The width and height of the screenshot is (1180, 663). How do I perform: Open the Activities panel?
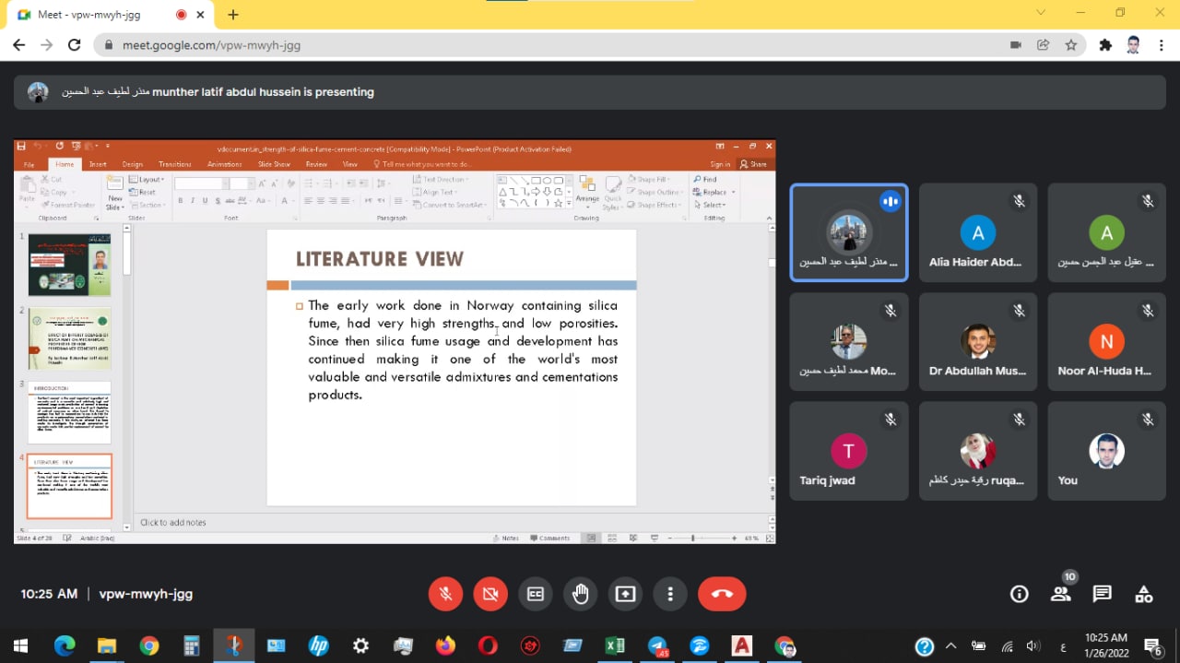1143,594
